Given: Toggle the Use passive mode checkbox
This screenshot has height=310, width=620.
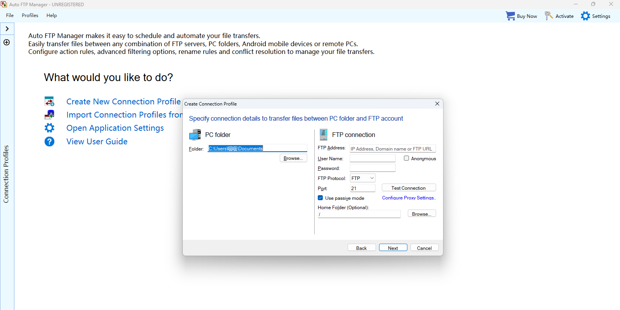Looking at the screenshot, I should pos(320,198).
